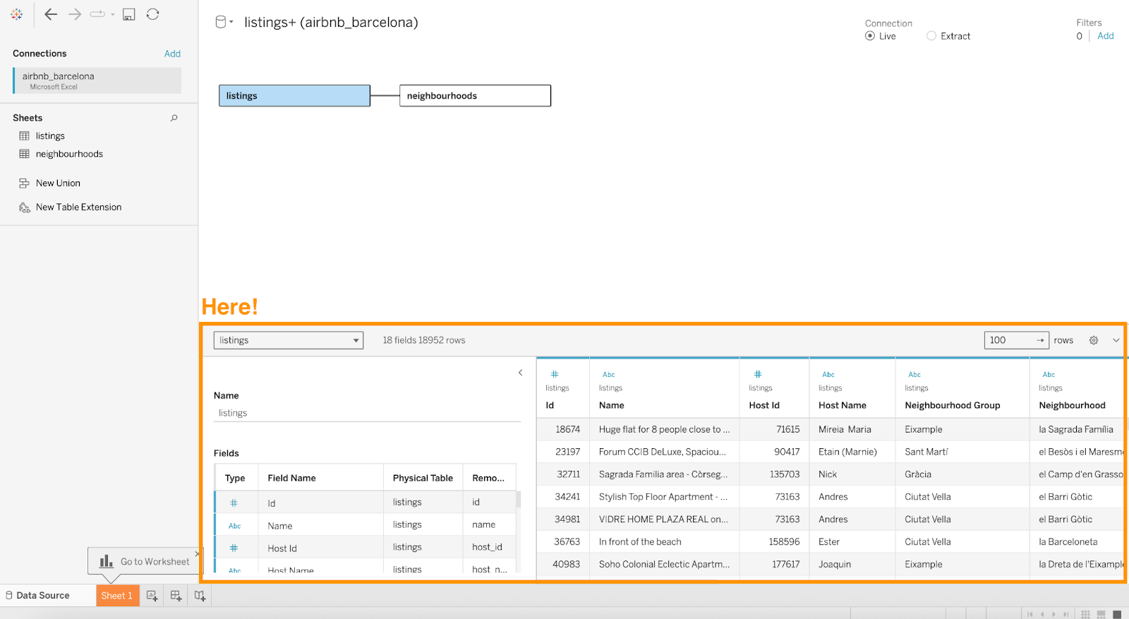Click the Name field showing listings
Viewport: 1129px width, 619px height.
click(367, 413)
